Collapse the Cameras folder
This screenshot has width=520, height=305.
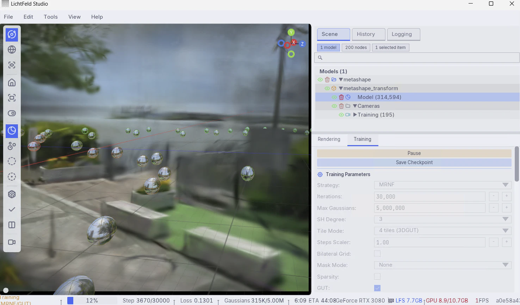[x=355, y=106]
